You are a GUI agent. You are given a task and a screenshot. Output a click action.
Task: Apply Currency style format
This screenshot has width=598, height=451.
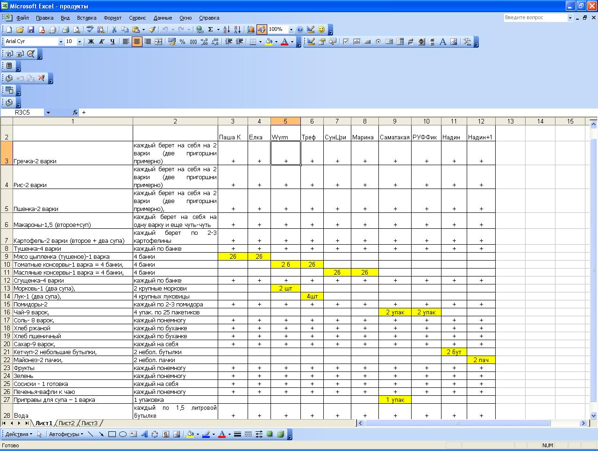pyautogui.click(x=171, y=42)
